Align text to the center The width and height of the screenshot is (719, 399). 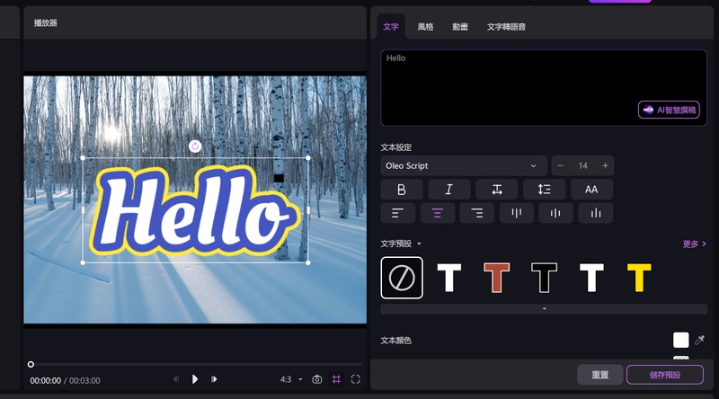(x=438, y=213)
